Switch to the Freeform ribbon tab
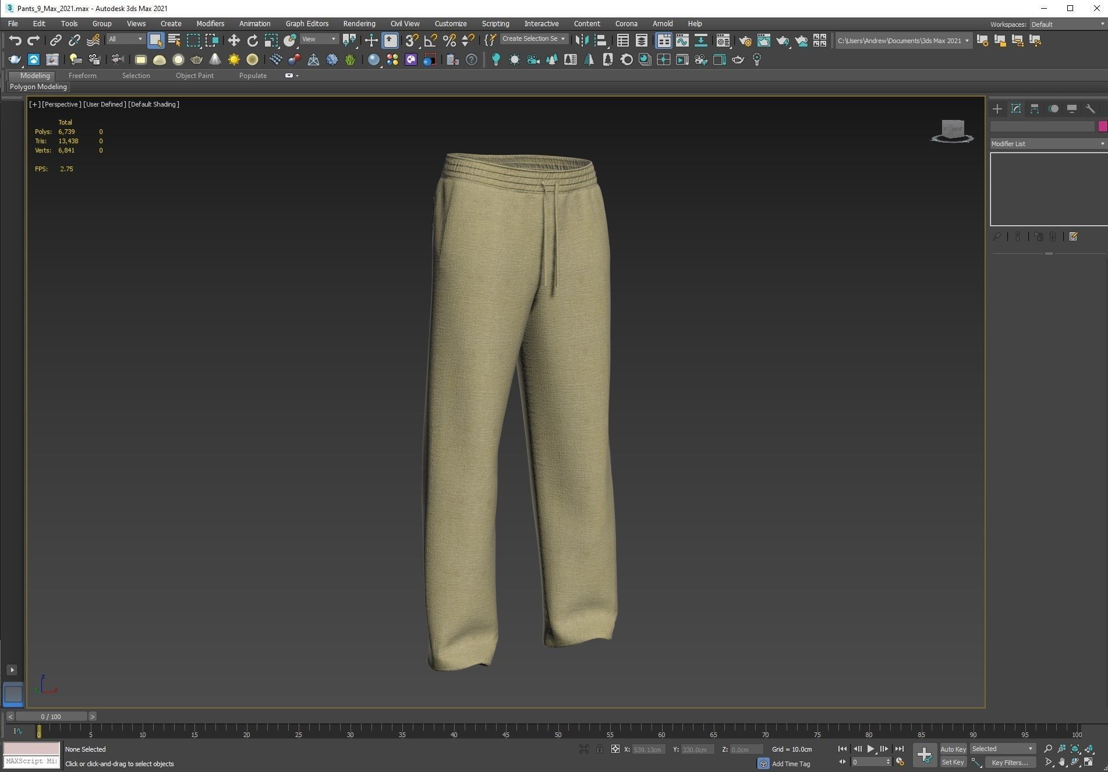 click(x=83, y=76)
